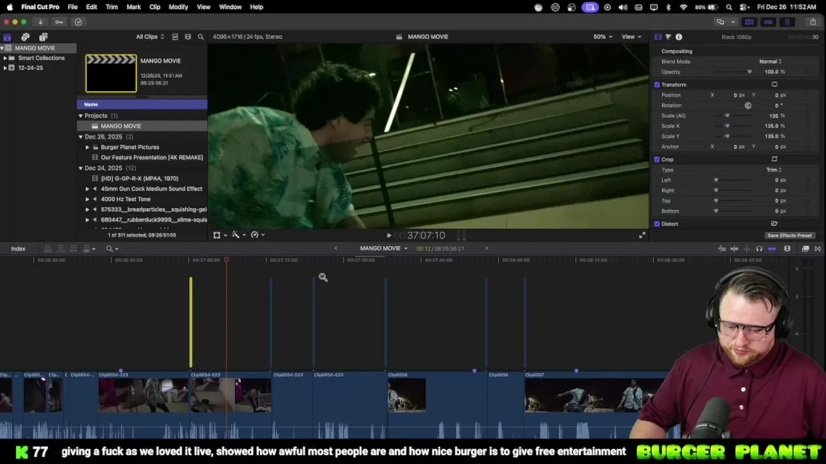The width and height of the screenshot is (826, 464).
Task: Toggle the Transform checkbox
Action: tap(657, 84)
